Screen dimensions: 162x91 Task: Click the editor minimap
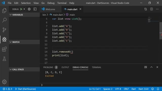click(153, 20)
